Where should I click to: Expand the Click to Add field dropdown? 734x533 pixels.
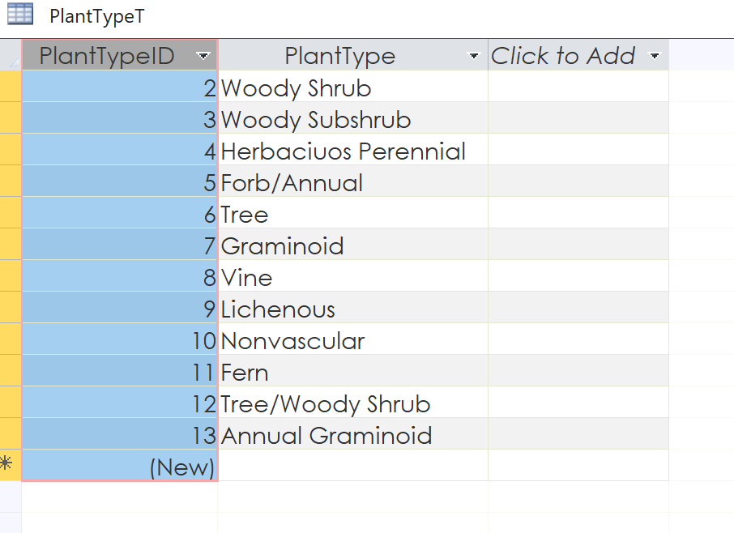(655, 56)
